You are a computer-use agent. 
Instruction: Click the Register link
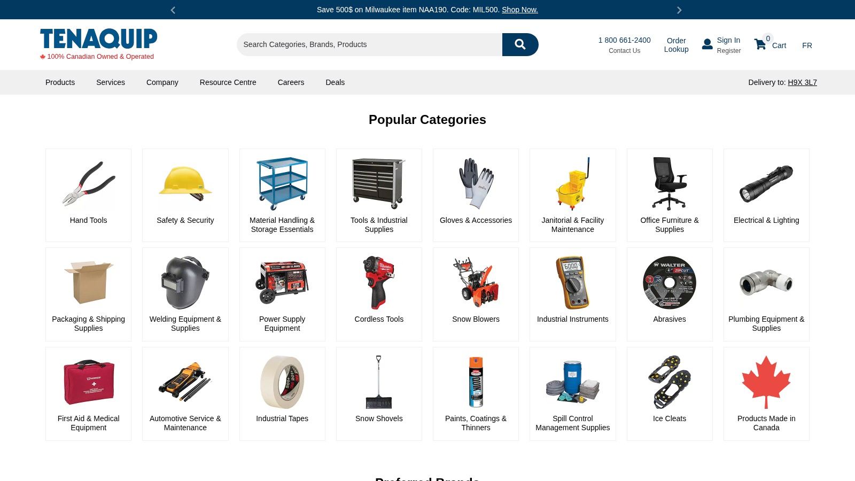tap(729, 51)
